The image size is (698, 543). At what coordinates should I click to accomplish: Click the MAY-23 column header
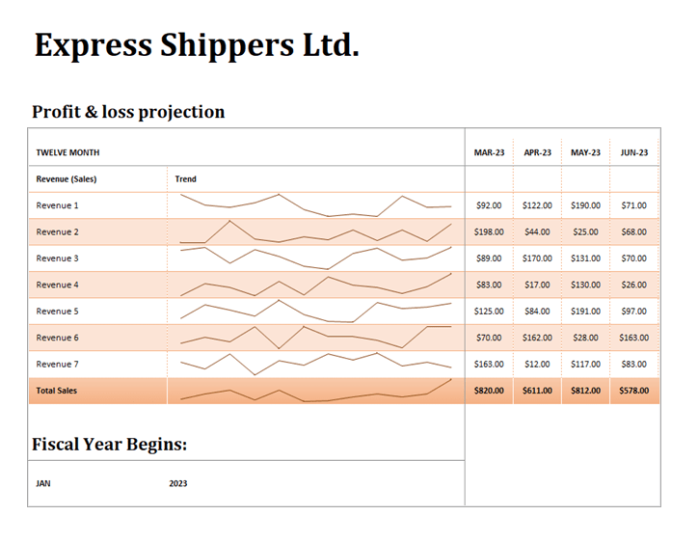(x=585, y=152)
